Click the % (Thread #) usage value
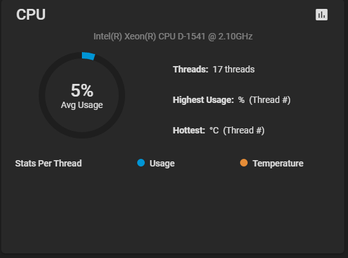The height and width of the screenshot is (258, 348). (264, 100)
